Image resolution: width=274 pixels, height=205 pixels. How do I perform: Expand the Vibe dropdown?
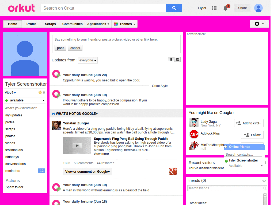[x=15, y=93]
